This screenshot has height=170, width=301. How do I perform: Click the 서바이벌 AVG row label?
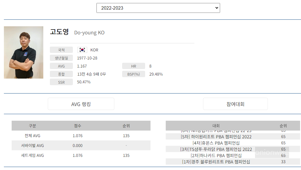coord(33,146)
